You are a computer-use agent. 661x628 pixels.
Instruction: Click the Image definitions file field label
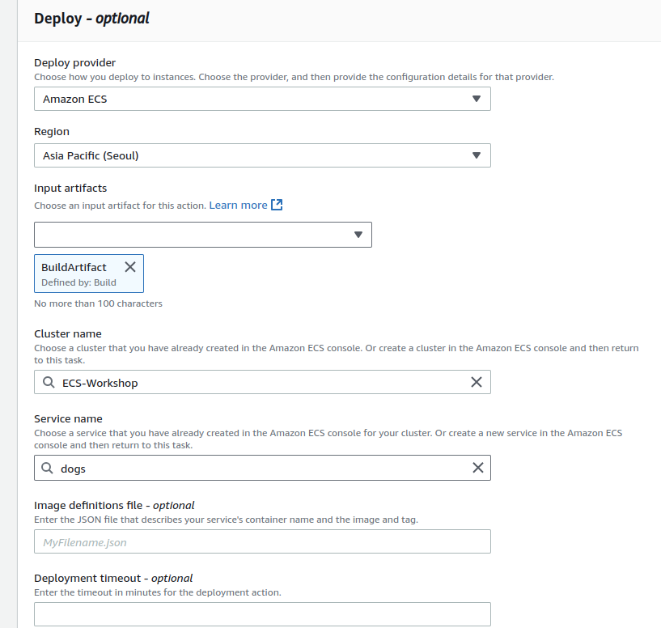[x=114, y=506]
